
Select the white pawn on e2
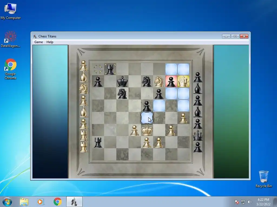click(147, 142)
